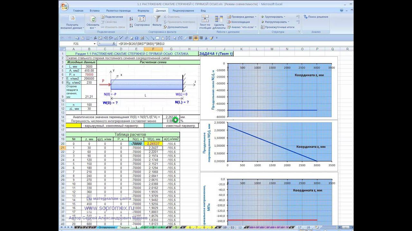This screenshot has height=231, width=412.
Task: Click Solver (Поиск решения)
Action: click(316, 17)
